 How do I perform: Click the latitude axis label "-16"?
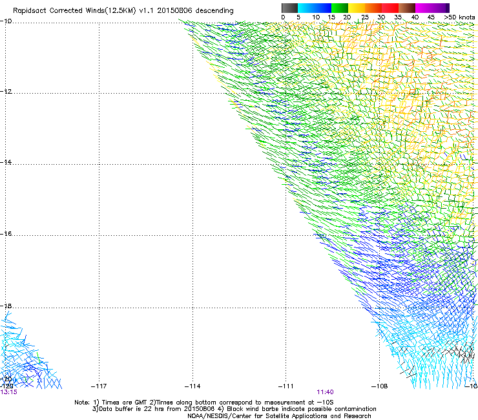click(x=6, y=234)
